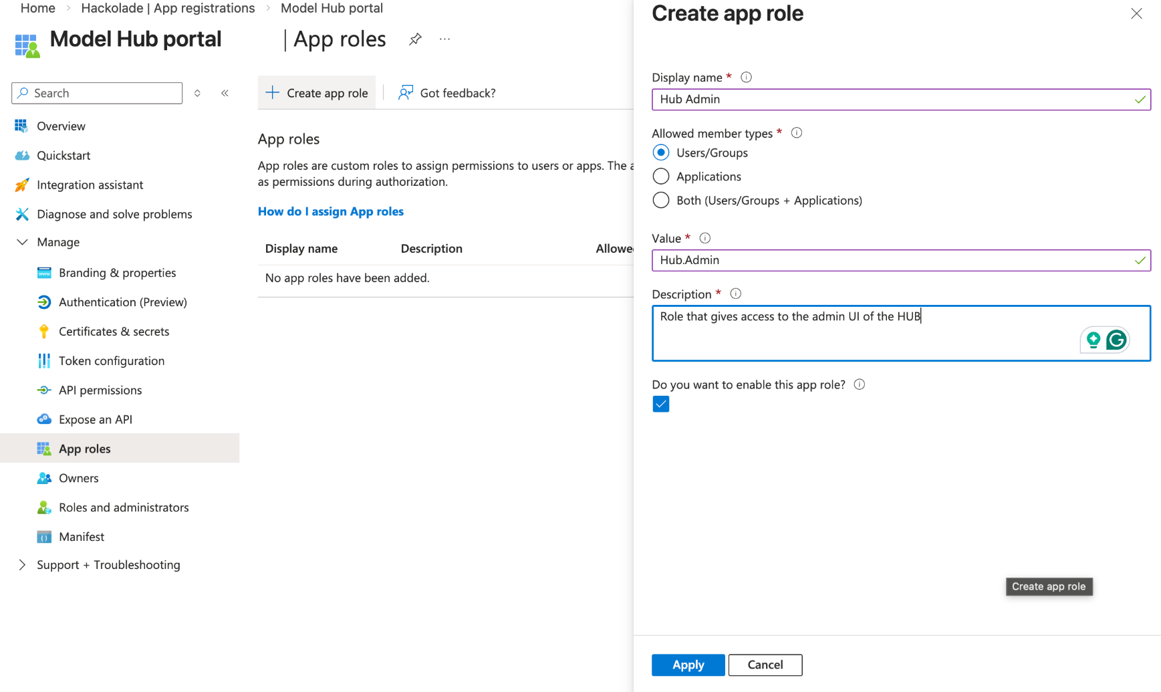Click the Model Hub portal app icon
Image resolution: width=1161 pixels, height=692 pixels.
27,45
